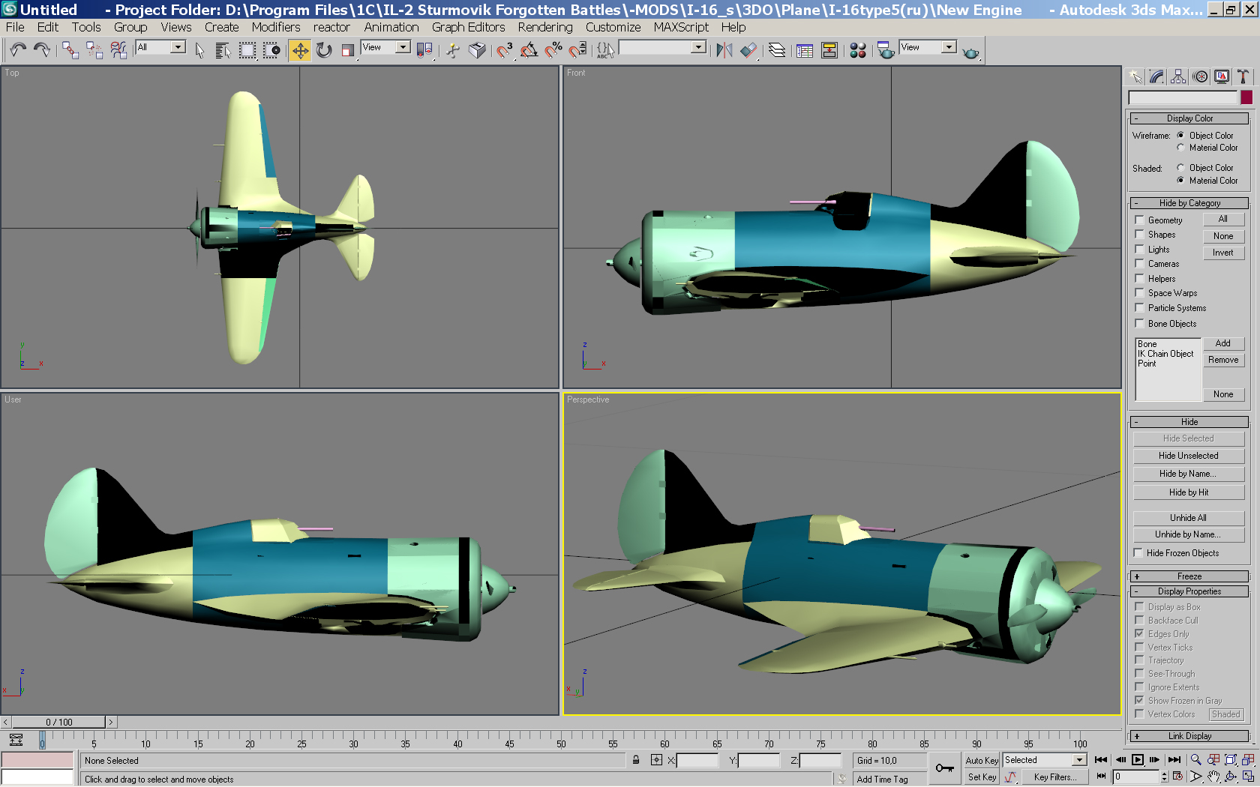Viewport: 1260px width, 787px height.
Task: Click the Undo arrow icon
Action: tap(18, 50)
